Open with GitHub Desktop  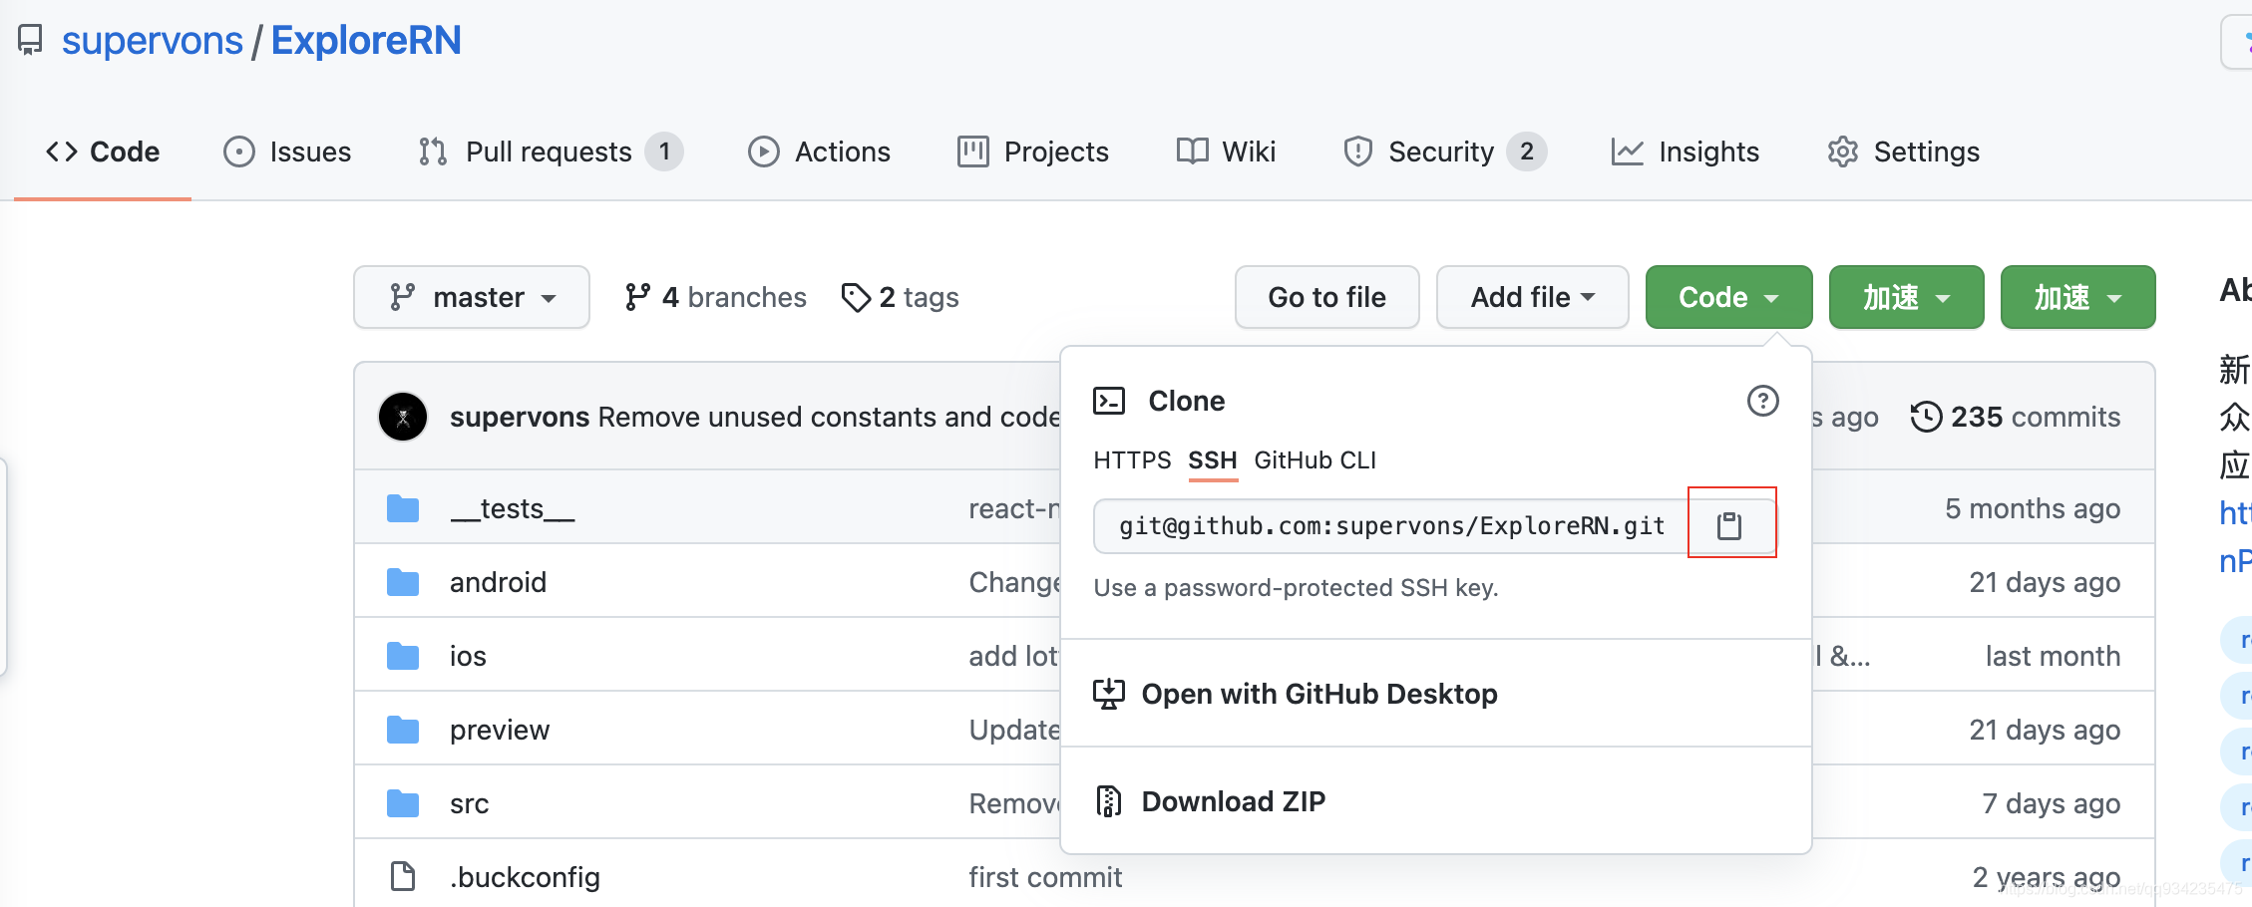pyautogui.click(x=1318, y=694)
